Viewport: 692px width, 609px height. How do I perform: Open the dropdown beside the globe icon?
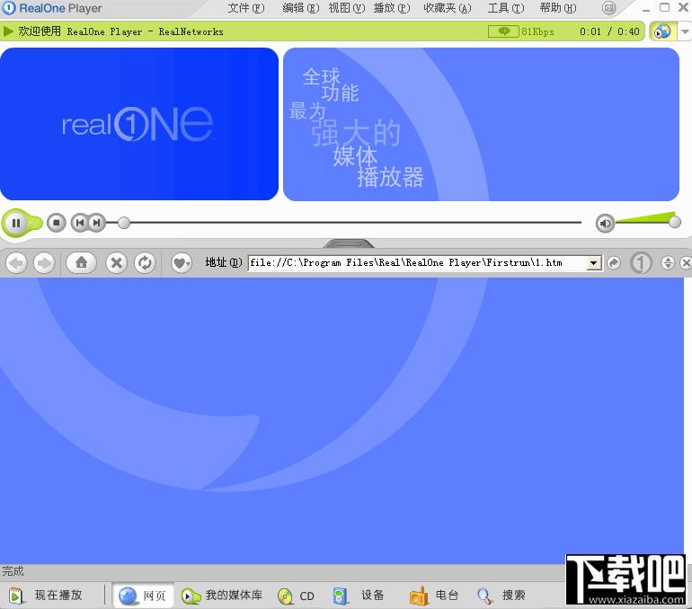[683, 31]
